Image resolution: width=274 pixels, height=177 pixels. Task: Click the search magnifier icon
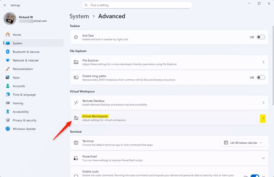pyautogui.click(x=86, y=5)
